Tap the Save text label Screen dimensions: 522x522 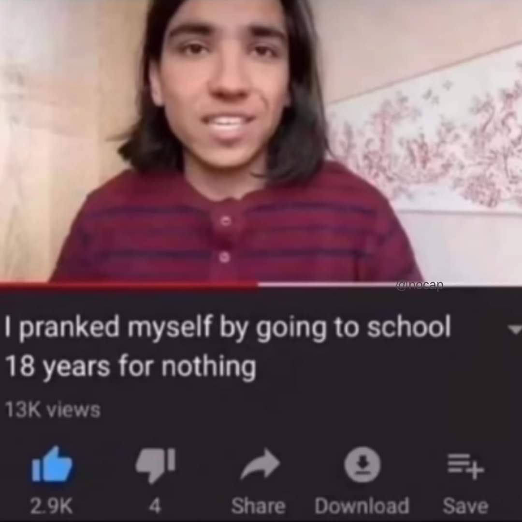click(x=465, y=506)
